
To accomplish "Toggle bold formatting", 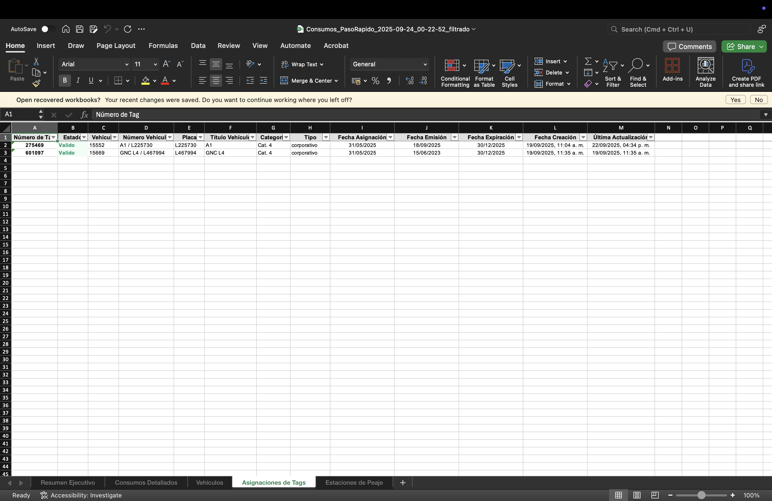I will pyautogui.click(x=65, y=81).
